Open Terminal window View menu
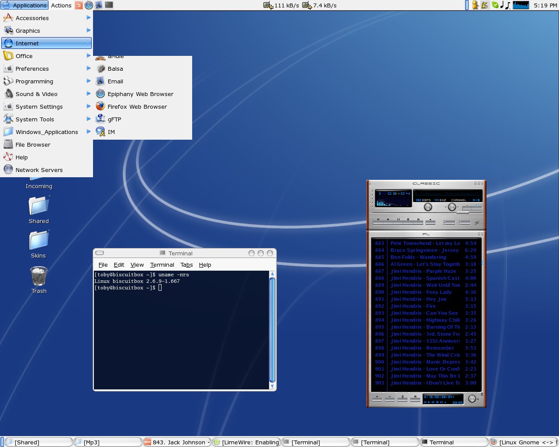559x447 pixels. click(137, 265)
